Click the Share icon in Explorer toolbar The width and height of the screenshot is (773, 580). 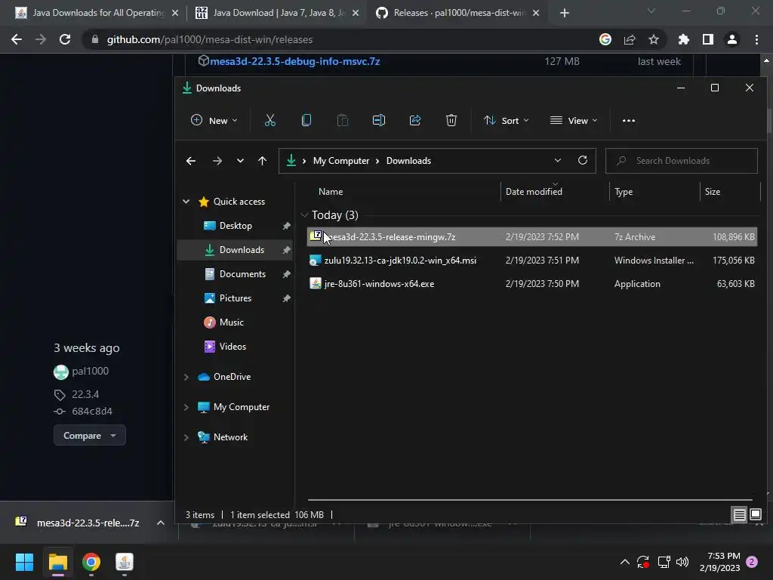tap(415, 120)
